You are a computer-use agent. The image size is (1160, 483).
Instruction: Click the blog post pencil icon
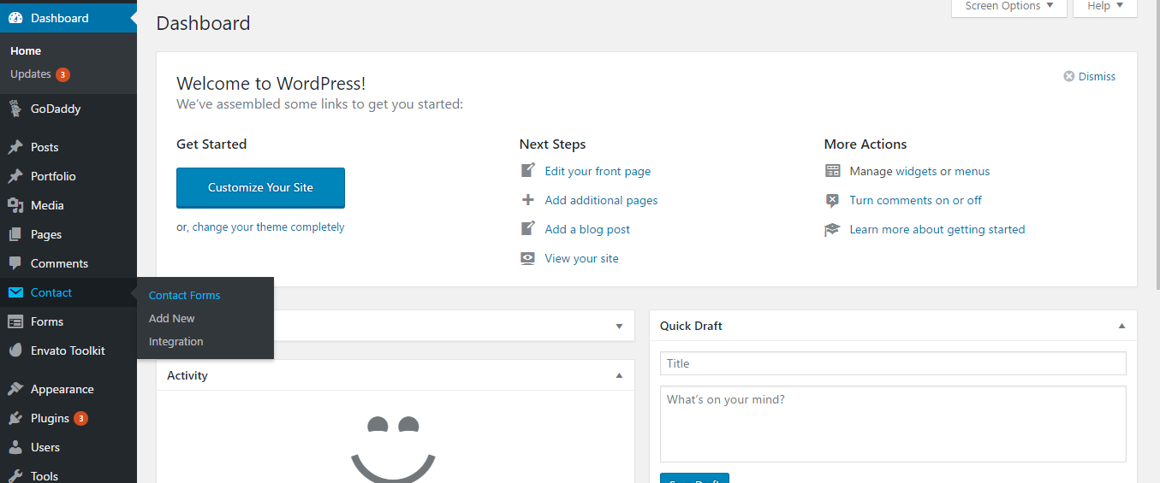tap(528, 229)
